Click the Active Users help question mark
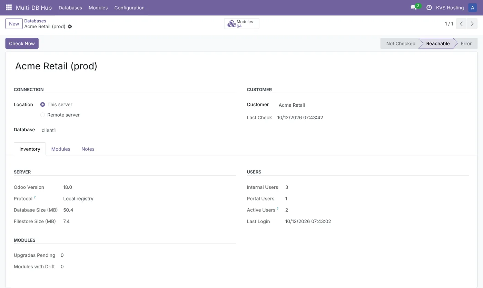The width and height of the screenshot is (483, 288). (x=278, y=208)
